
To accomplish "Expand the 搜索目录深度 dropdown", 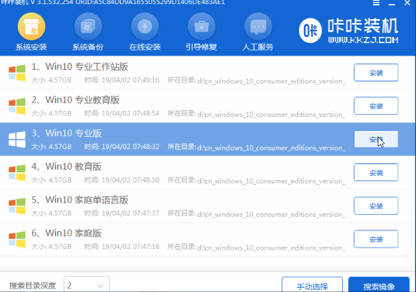I will coord(86,284).
